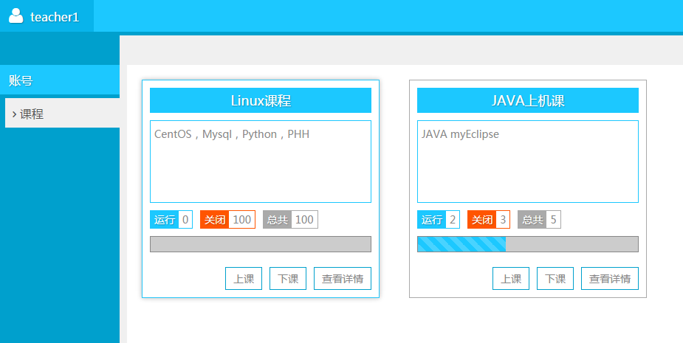Click 总共 count 100 in Linux课程
Viewport: 683px width, 343px height.
[290, 219]
